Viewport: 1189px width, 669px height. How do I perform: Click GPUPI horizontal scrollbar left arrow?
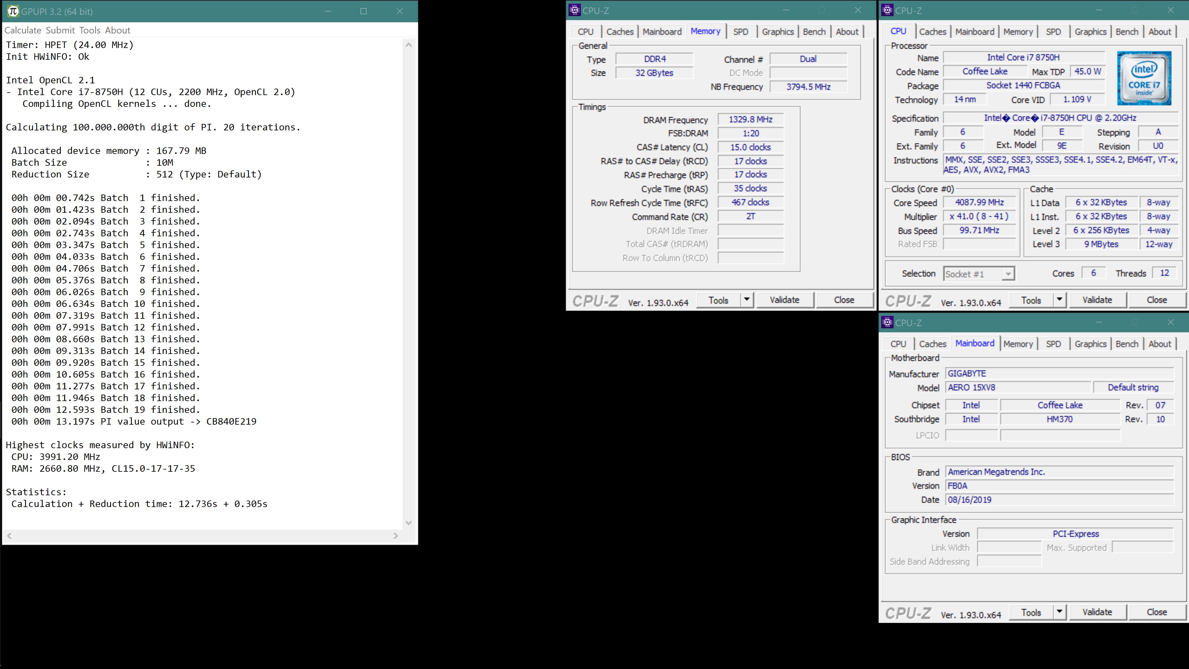(x=9, y=536)
